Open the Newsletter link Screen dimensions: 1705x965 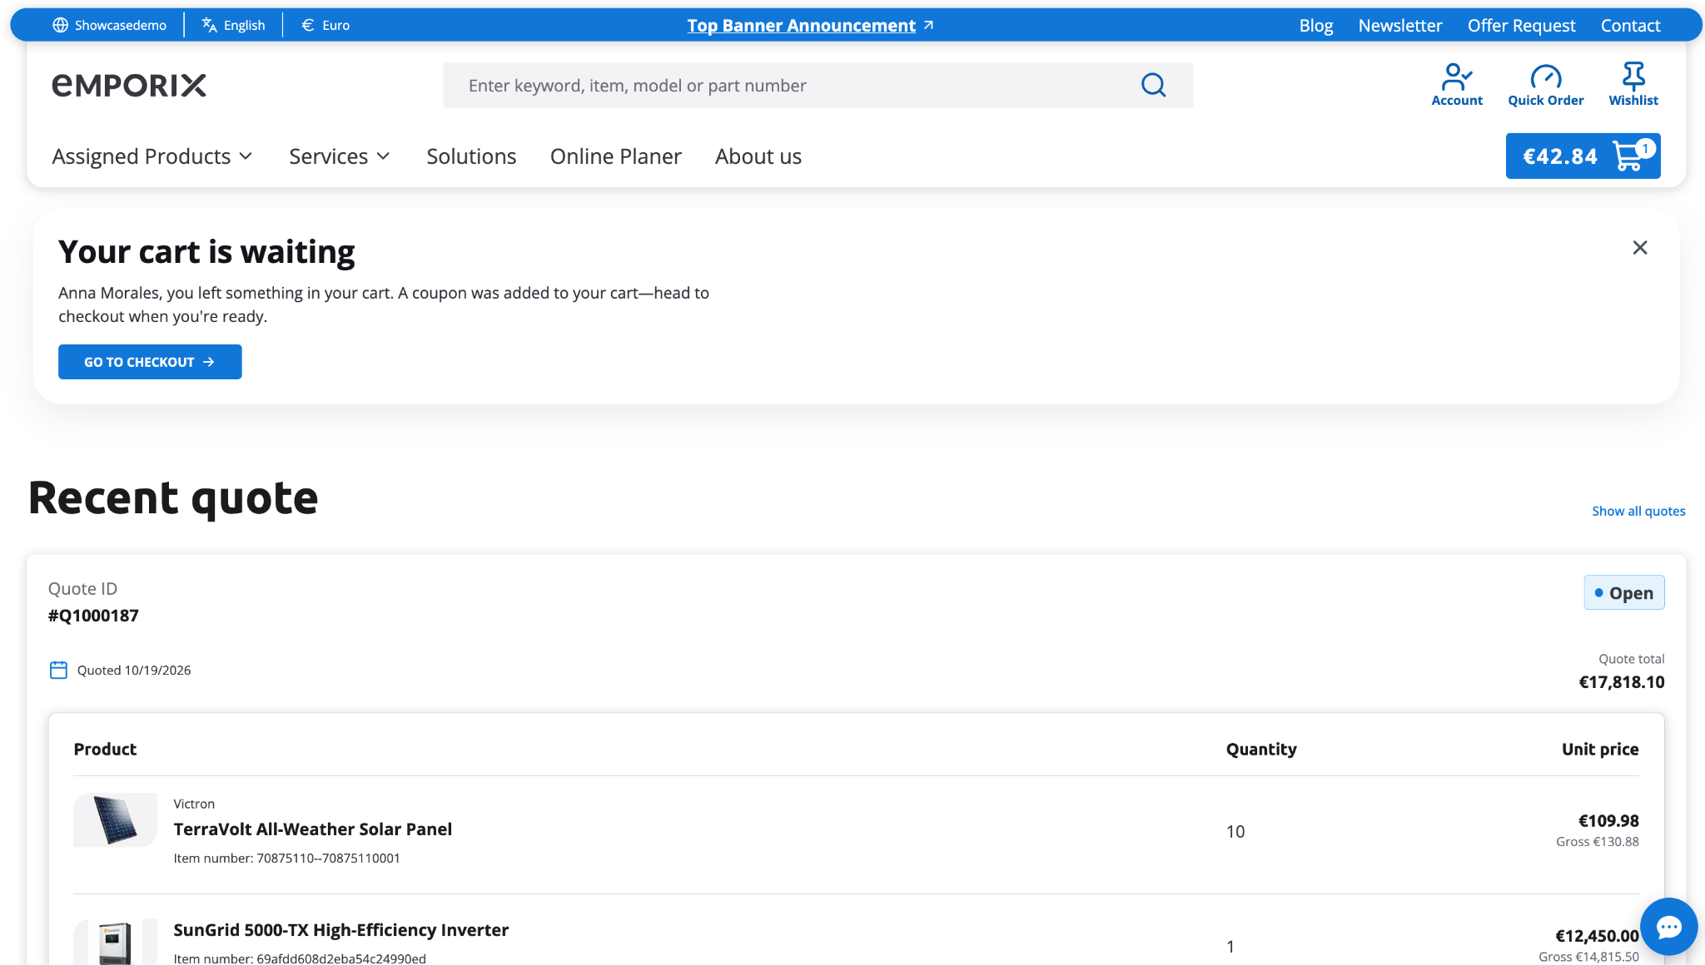tap(1400, 25)
